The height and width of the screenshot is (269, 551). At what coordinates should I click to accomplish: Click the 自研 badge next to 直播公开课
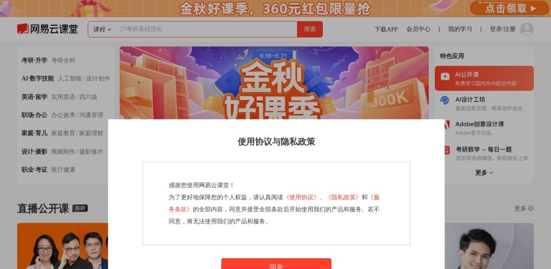80,208
